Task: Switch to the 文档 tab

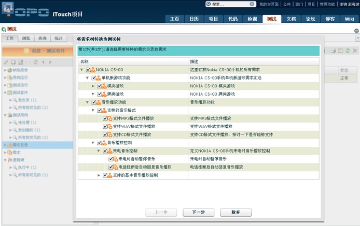Action: coord(291,19)
